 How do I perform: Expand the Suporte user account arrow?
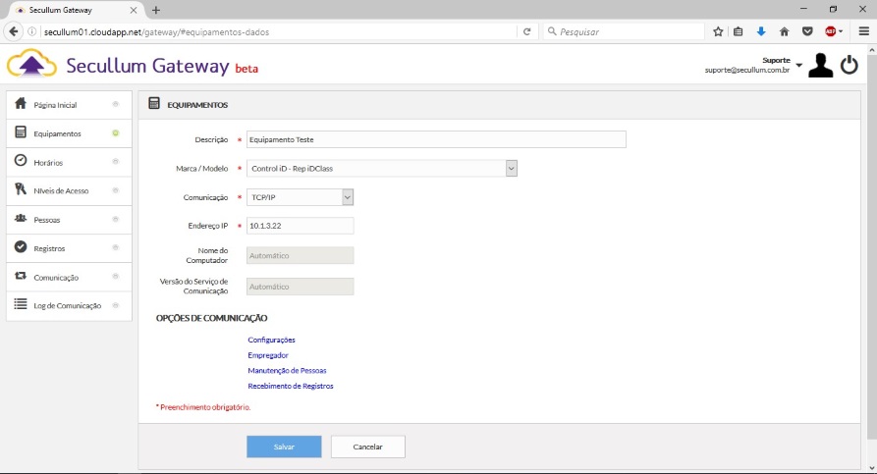coord(798,66)
